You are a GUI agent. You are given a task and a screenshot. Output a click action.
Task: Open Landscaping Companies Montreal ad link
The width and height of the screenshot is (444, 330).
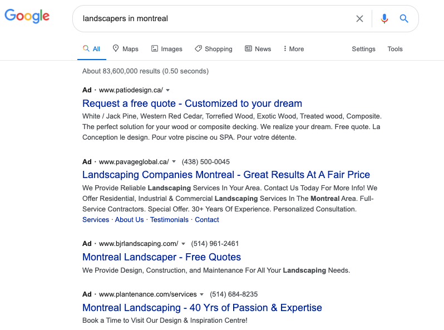226,175
